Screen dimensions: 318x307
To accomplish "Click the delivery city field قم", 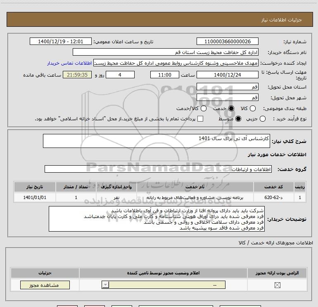I will pyautogui.click(x=227, y=98).
